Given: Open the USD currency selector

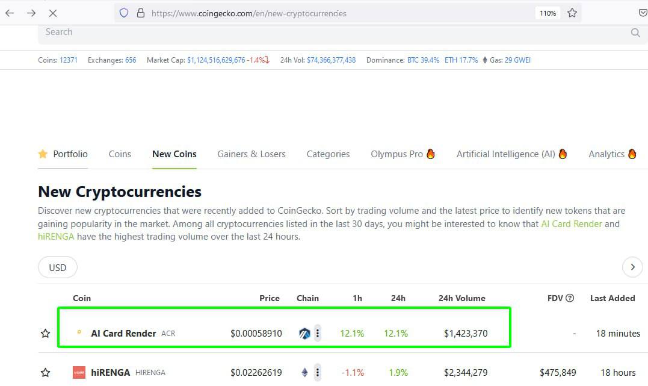Looking at the screenshot, I should pyautogui.click(x=57, y=267).
